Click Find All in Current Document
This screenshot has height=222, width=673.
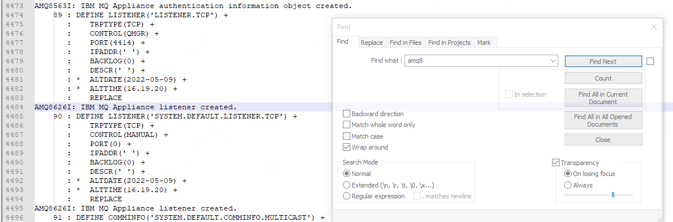click(603, 98)
